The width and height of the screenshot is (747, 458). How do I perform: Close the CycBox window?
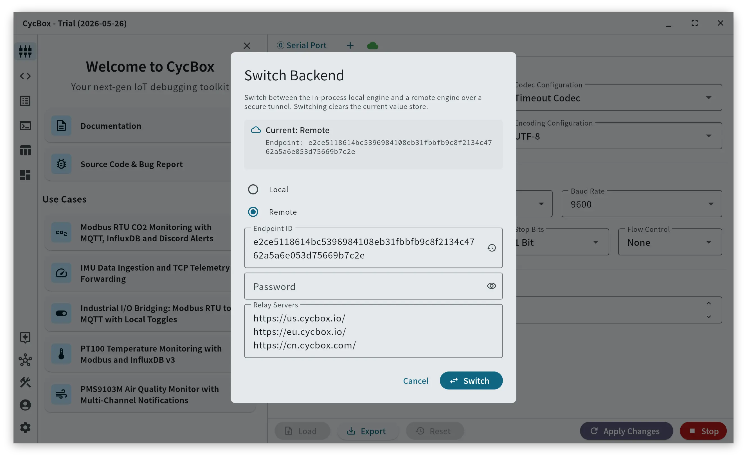click(720, 23)
